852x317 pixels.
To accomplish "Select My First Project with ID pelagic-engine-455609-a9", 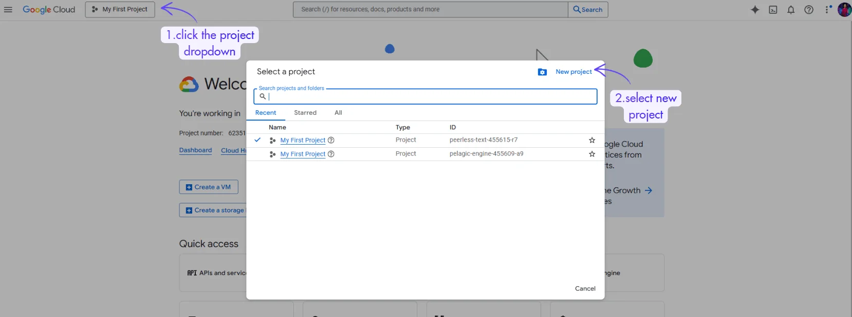I will tap(303, 154).
